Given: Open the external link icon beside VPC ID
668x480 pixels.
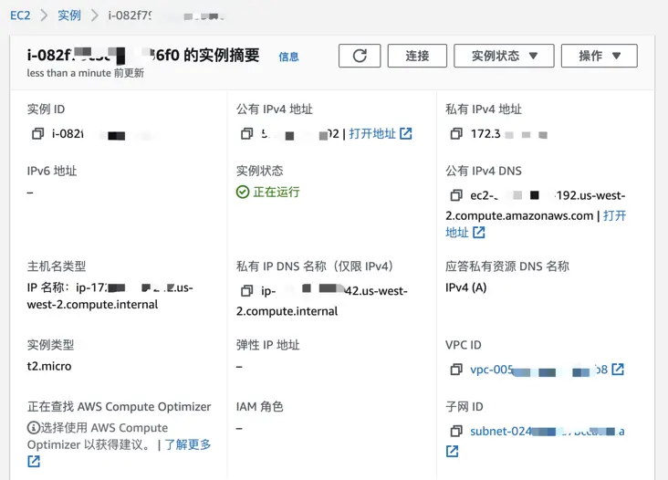Looking at the screenshot, I should coord(618,370).
